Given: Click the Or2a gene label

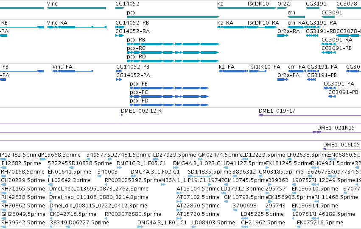Looking at the screenshot, I should click(284, 3).
